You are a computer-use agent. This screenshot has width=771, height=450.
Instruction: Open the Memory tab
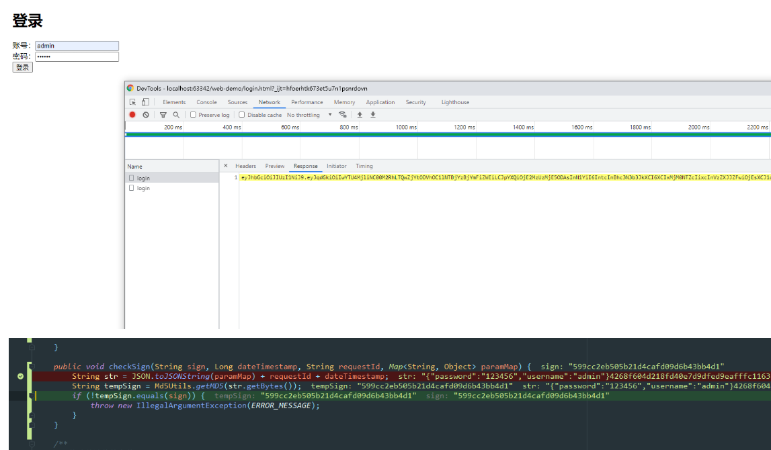[344, 102]
